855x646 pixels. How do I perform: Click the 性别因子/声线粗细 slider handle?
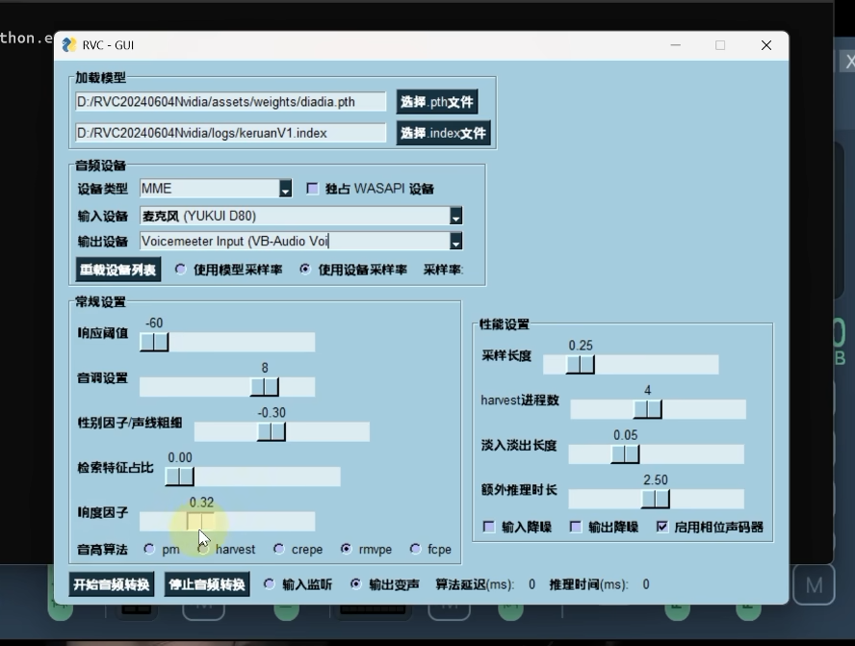(x=272, y=431)
